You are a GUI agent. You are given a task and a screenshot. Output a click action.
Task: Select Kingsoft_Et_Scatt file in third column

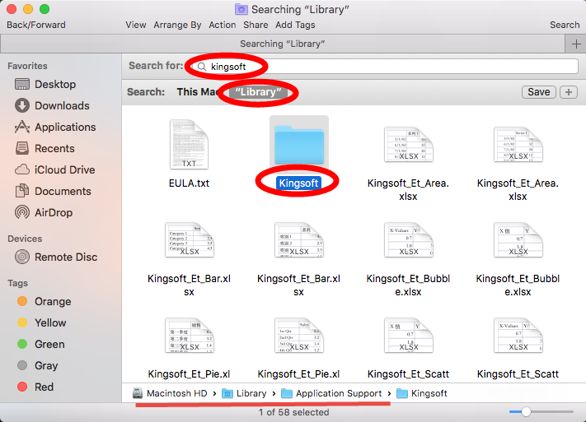pyautogui.click(x=409, y=336)
